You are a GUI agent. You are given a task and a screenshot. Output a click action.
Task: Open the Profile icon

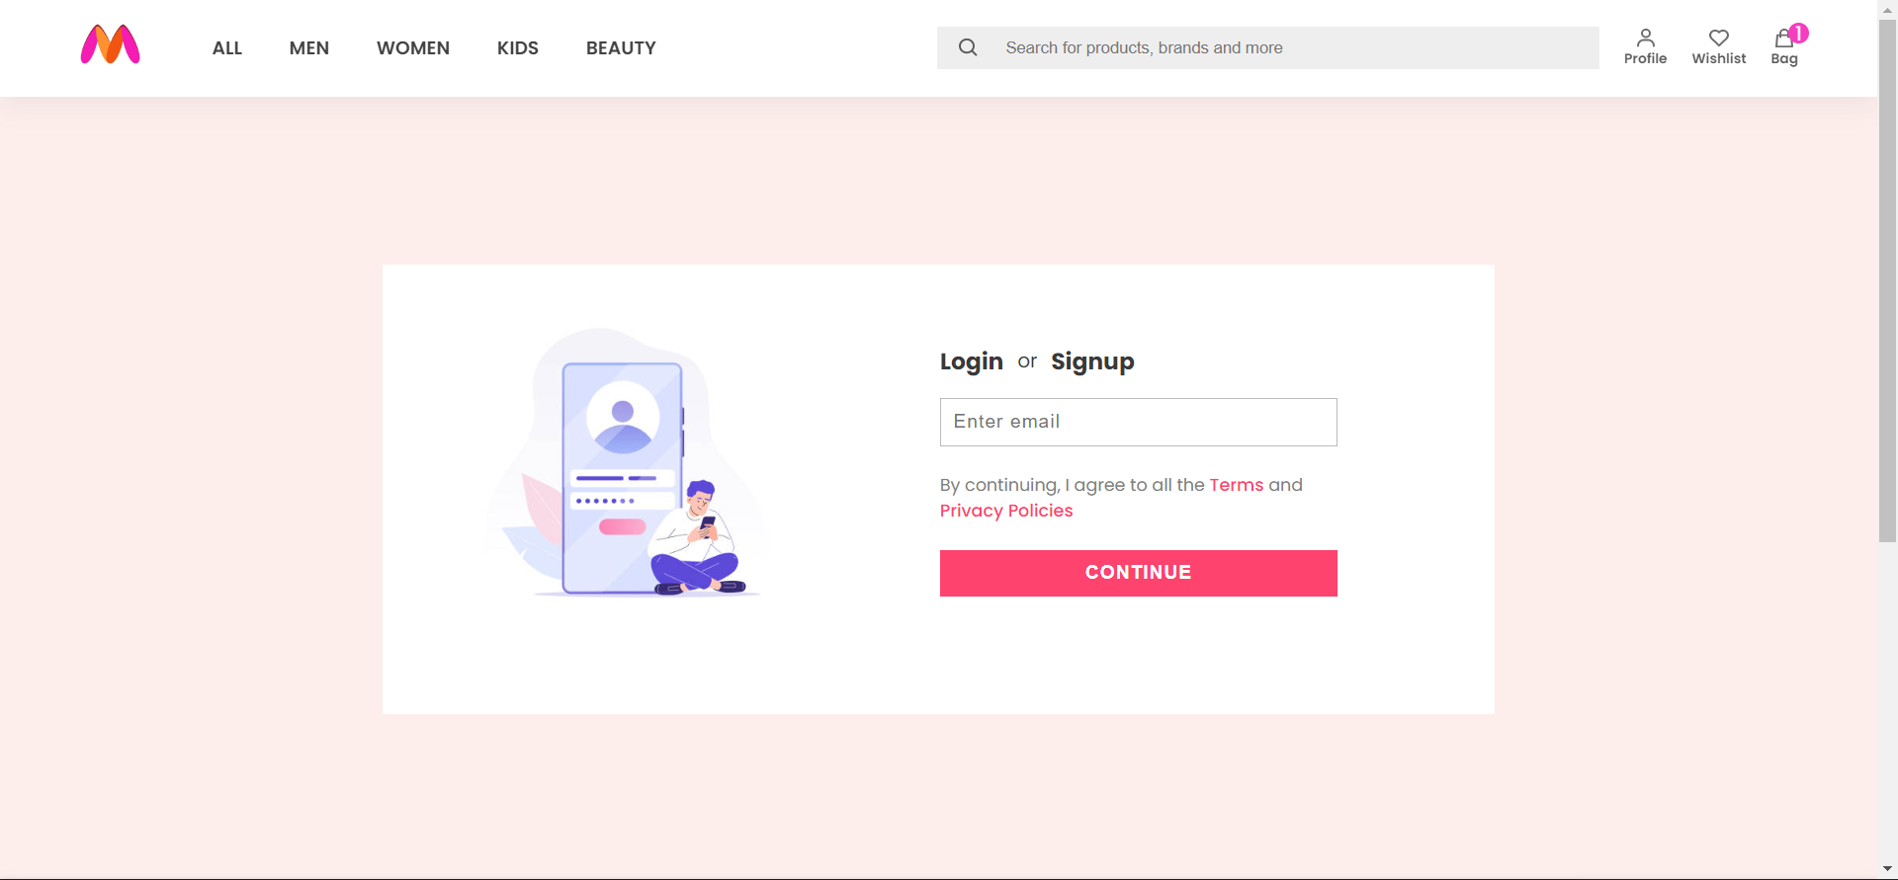click(1645, 38)
